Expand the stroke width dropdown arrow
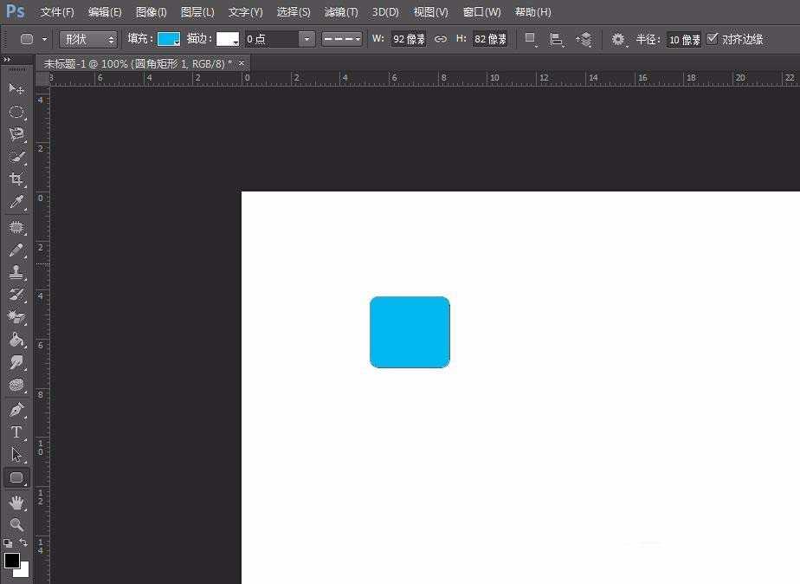This screenshot has height=584, width=800. [x=306, y=39]
